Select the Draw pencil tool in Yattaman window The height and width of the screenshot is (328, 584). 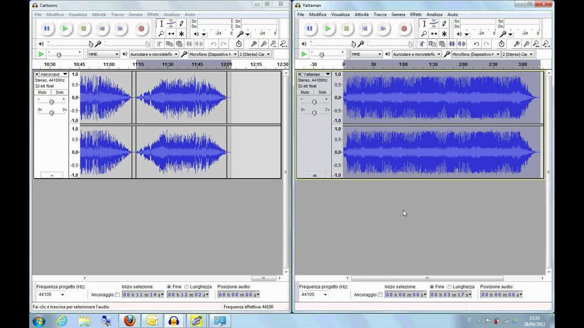[x=444, y=24]
